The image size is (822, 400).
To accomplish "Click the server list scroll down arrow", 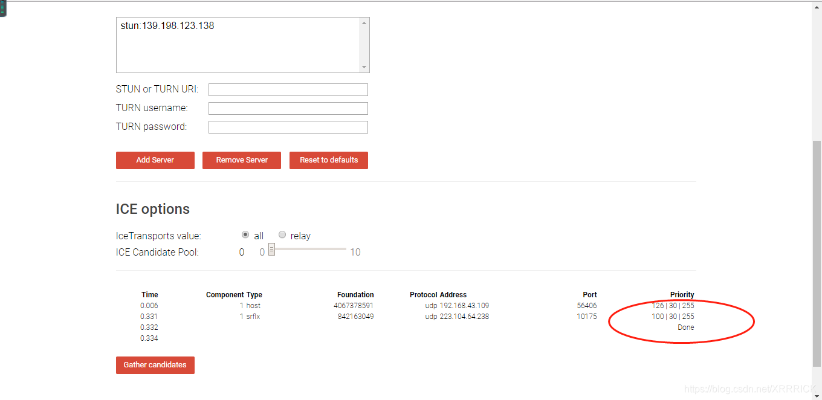I will click(x=364, y=66).
